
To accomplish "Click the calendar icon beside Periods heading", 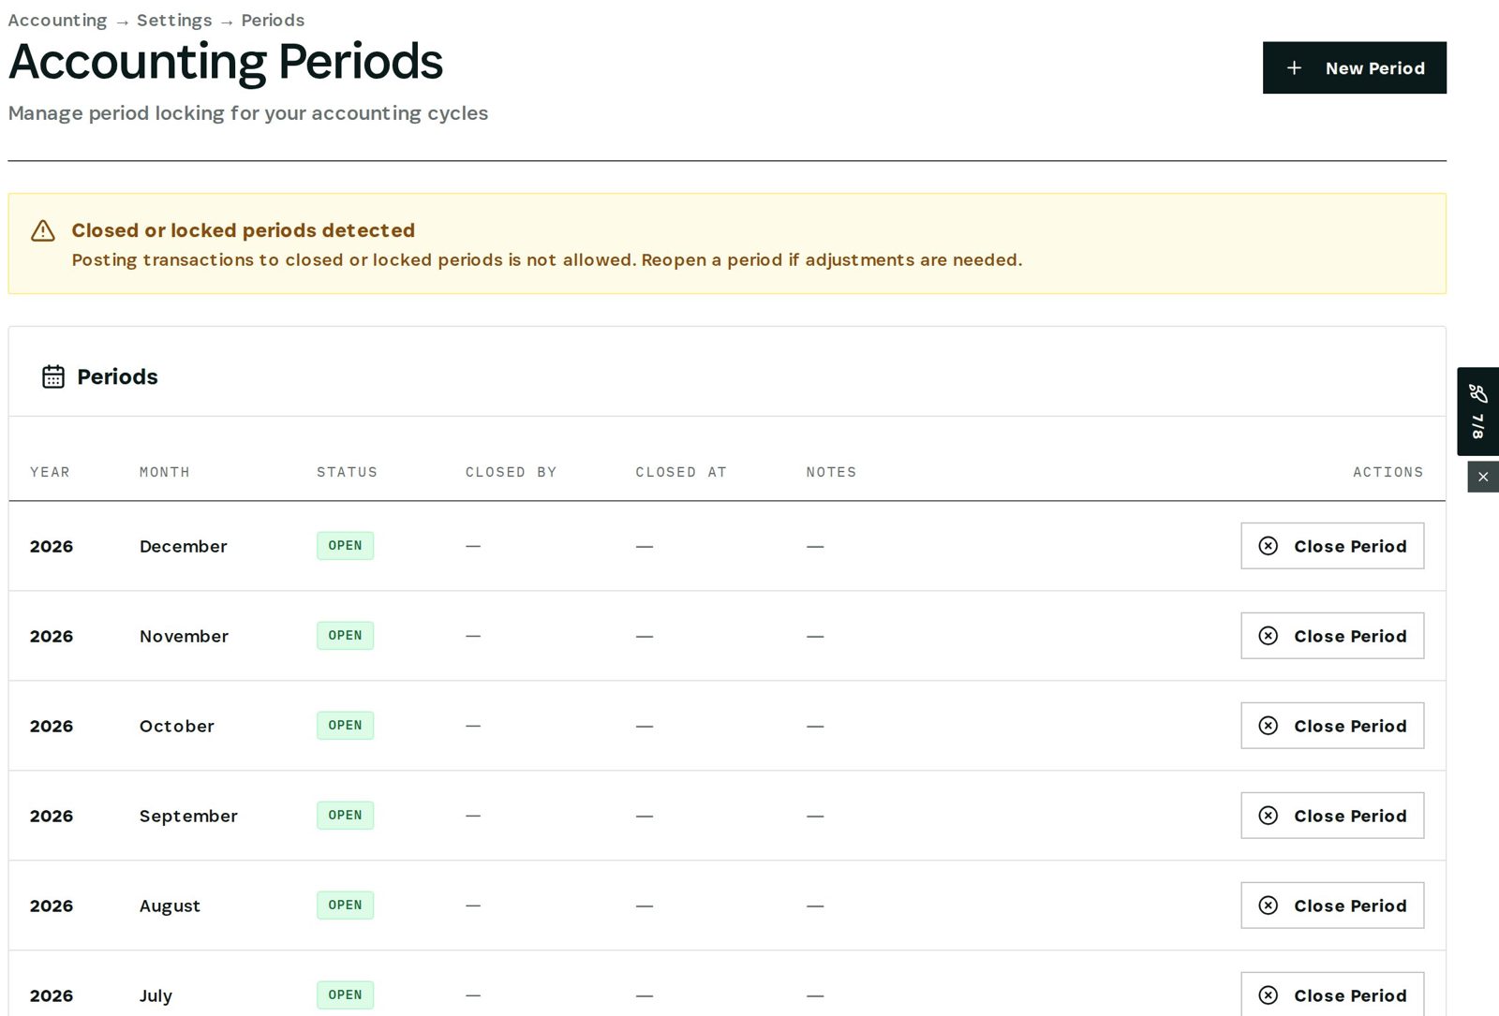I will pyautogui.click(x=53, y=376).
